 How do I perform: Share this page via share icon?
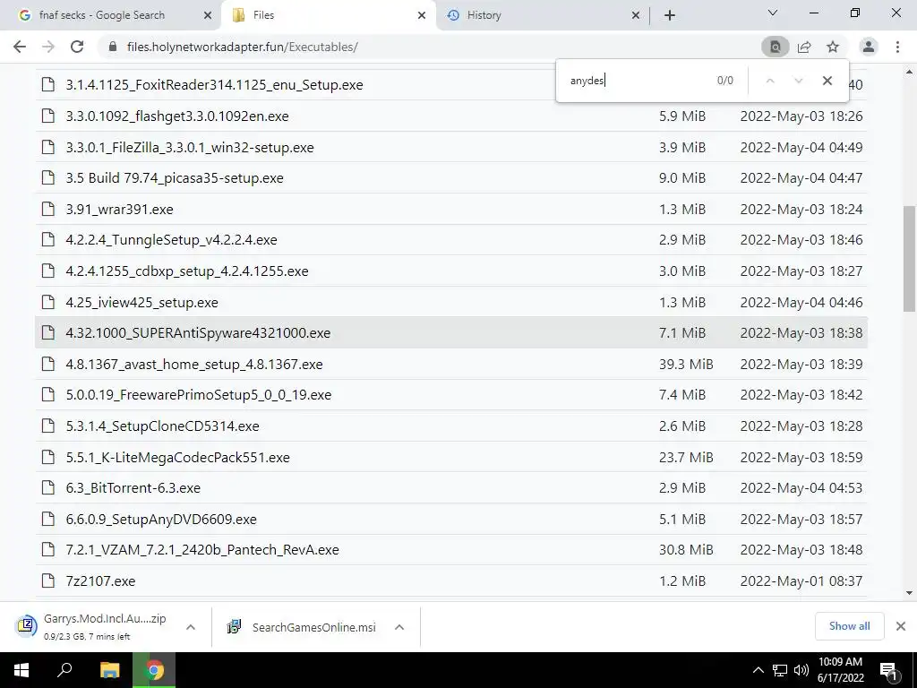point(804,47)
